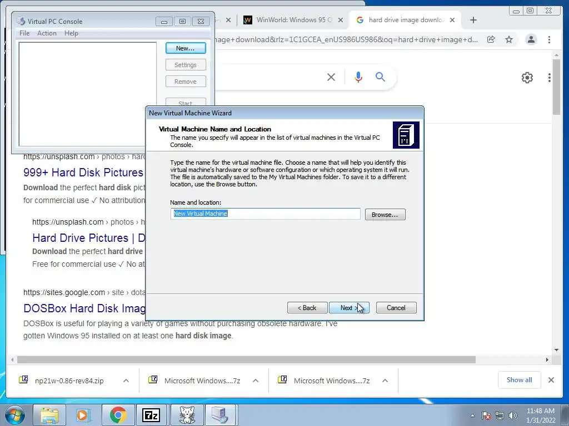Click Remove button in Virtual PC Console
569x426 pixels.
[186, 82]
